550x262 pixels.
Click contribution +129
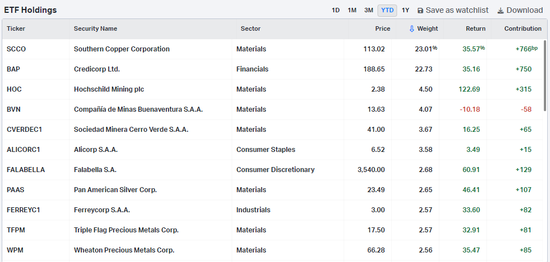[524, 170]
